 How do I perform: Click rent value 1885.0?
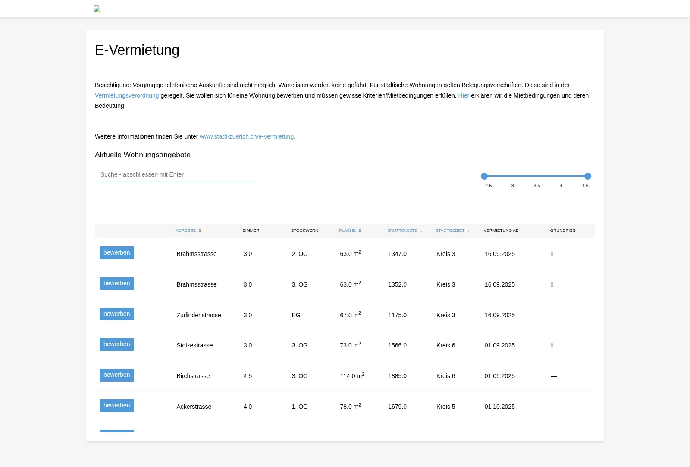(x=397, y=376)
